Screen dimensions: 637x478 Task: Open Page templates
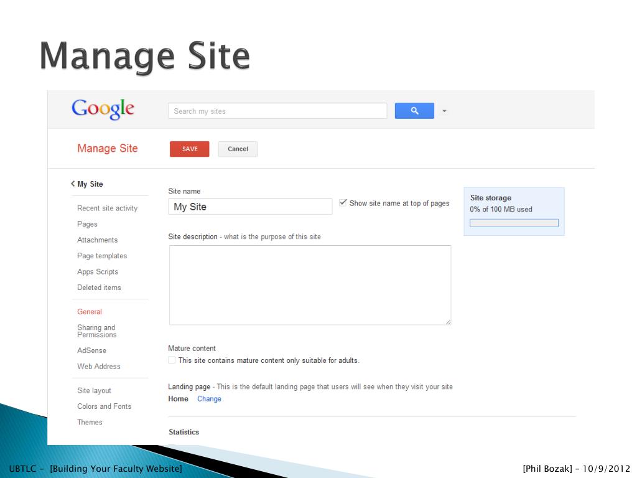(x=102, y=256)
